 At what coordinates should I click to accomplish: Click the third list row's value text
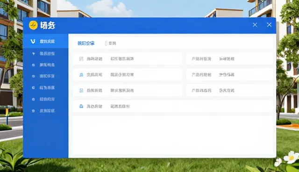coord(122,90)
